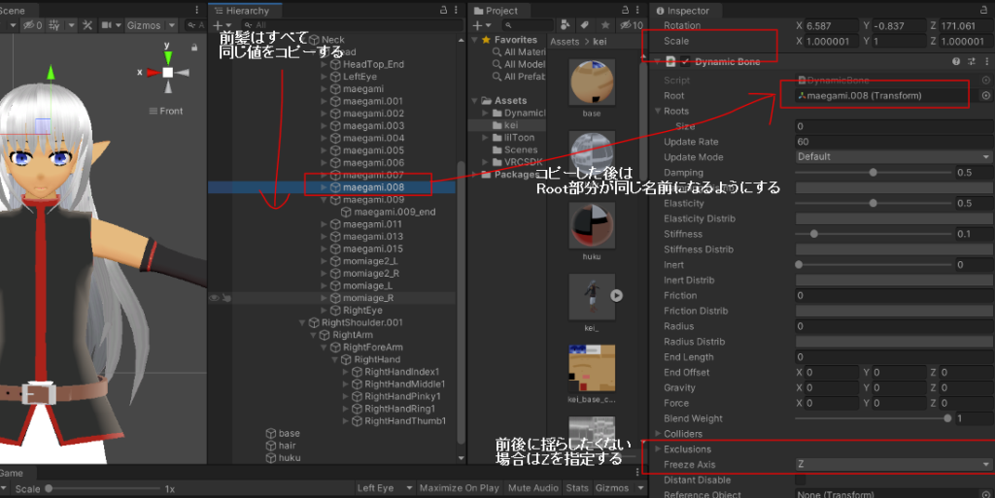Click the orientation gizmo lock icon
This screenshot has height=498, width=995.
[x=194, y=48]
